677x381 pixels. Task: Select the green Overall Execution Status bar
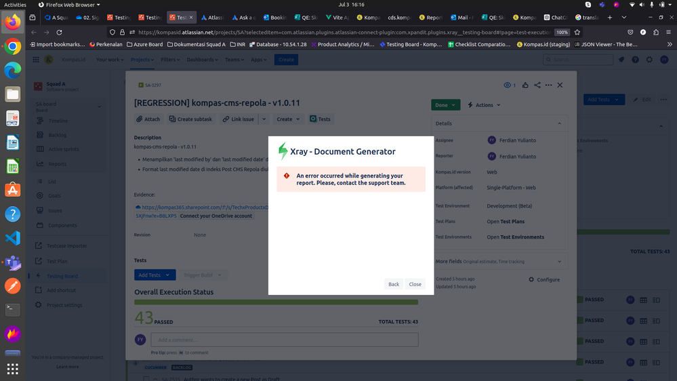[x=276, y=302]
